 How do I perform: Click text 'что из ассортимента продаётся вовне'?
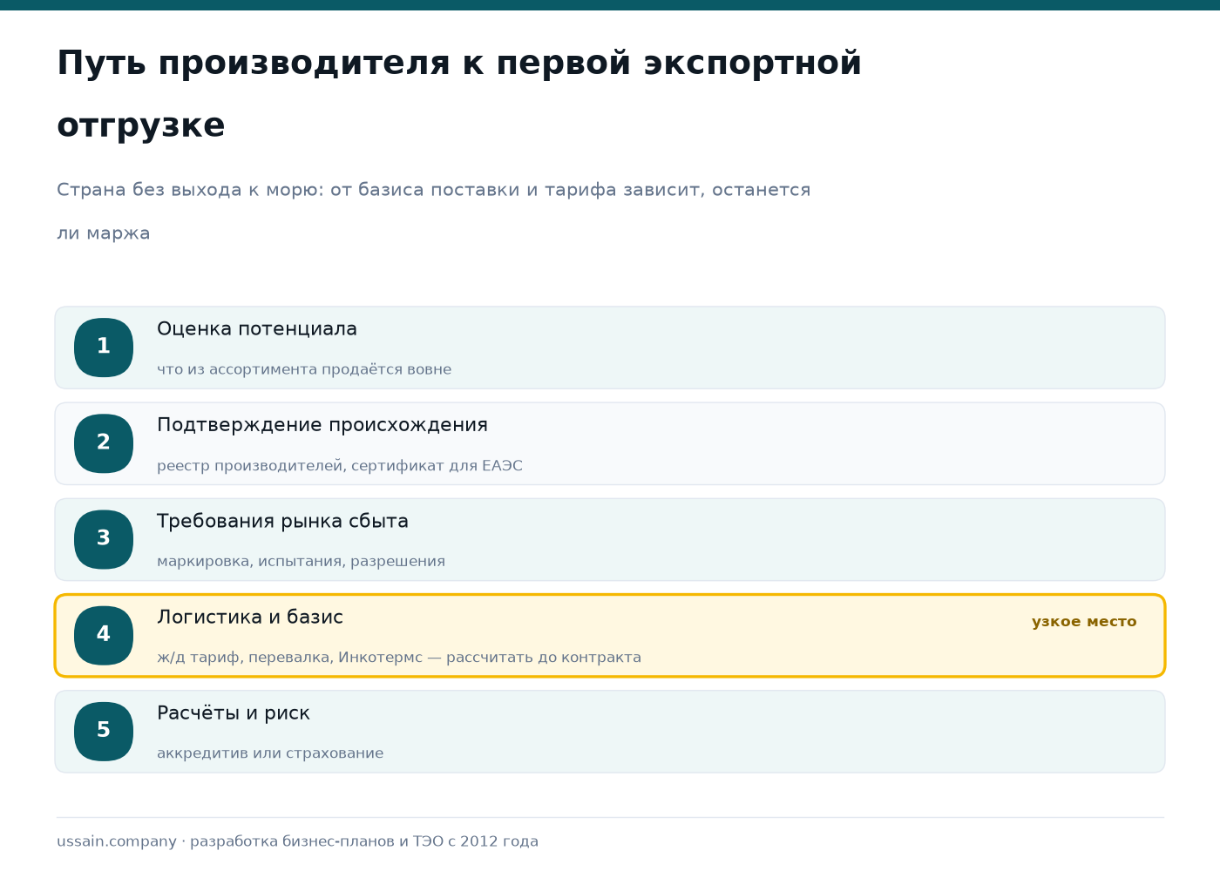pos(304,369)
